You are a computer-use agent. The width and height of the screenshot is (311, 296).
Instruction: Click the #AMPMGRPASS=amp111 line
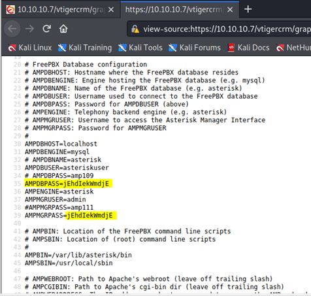59,207
